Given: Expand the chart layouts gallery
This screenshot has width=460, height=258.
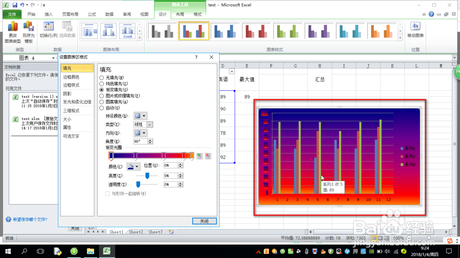Looking at the screenshot, I should pos(140,38).
